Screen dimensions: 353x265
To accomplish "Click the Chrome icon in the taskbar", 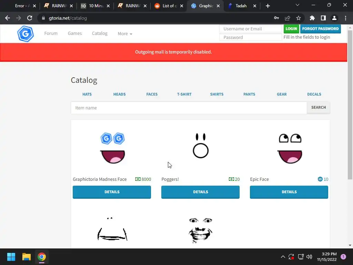I will [42, 257].
